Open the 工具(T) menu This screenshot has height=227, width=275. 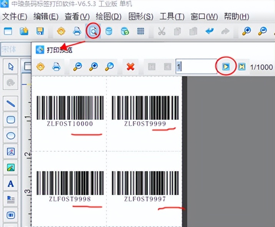coord(172,17)
